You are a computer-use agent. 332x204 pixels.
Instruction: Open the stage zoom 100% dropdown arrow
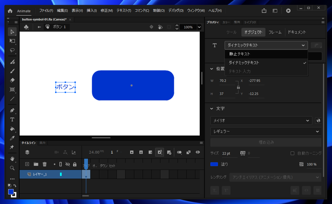pos(199,27)
